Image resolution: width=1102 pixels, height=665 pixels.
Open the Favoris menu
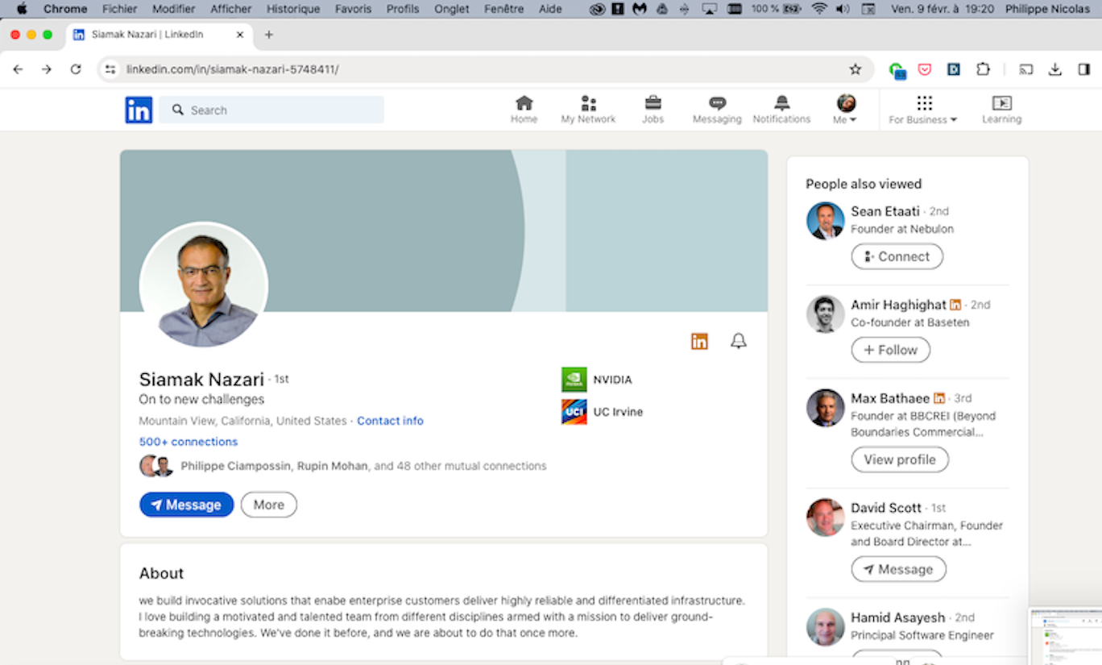(354, 9)
